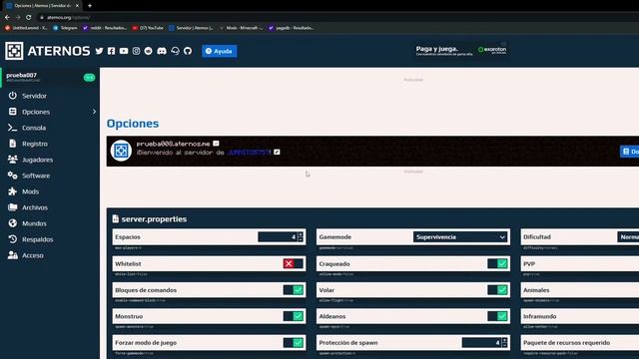
Task: Open the Aternos GitHub icon
Action: 188,51
